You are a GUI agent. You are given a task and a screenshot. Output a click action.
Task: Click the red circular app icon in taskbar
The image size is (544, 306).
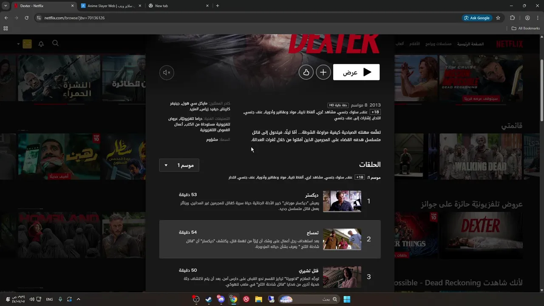point(246,299)
